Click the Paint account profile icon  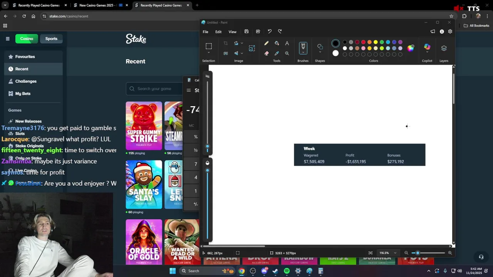tap(442, 32)
